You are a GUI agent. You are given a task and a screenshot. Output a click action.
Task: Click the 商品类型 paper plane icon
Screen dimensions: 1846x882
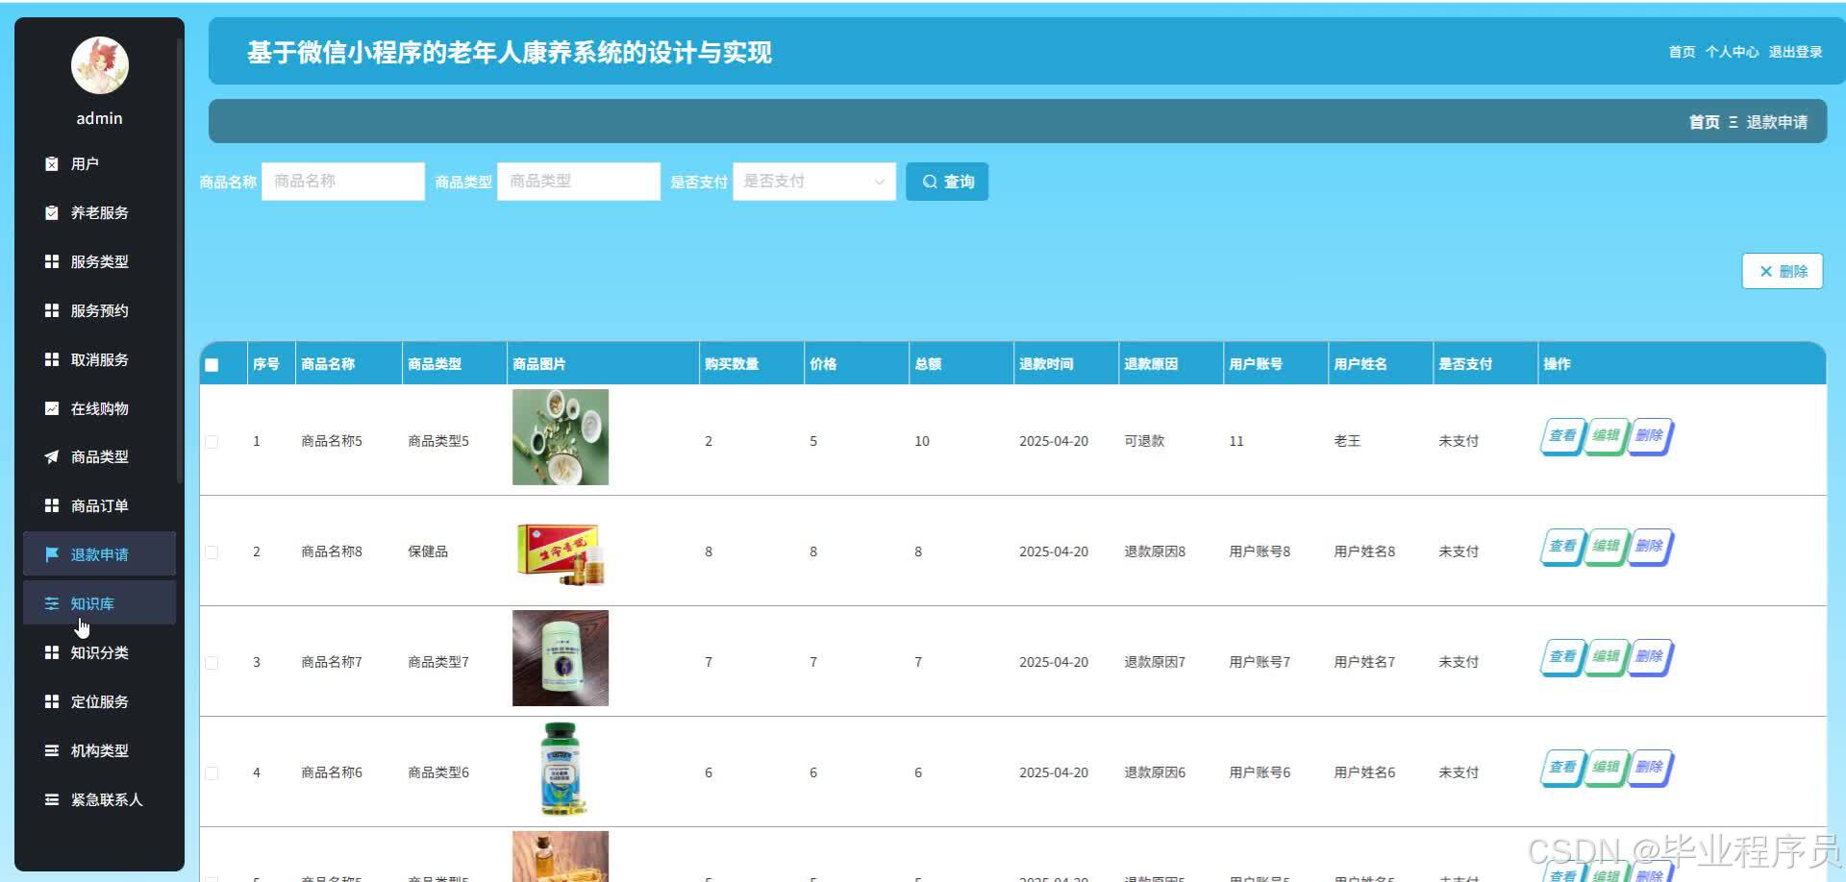(x=52, y=457)
